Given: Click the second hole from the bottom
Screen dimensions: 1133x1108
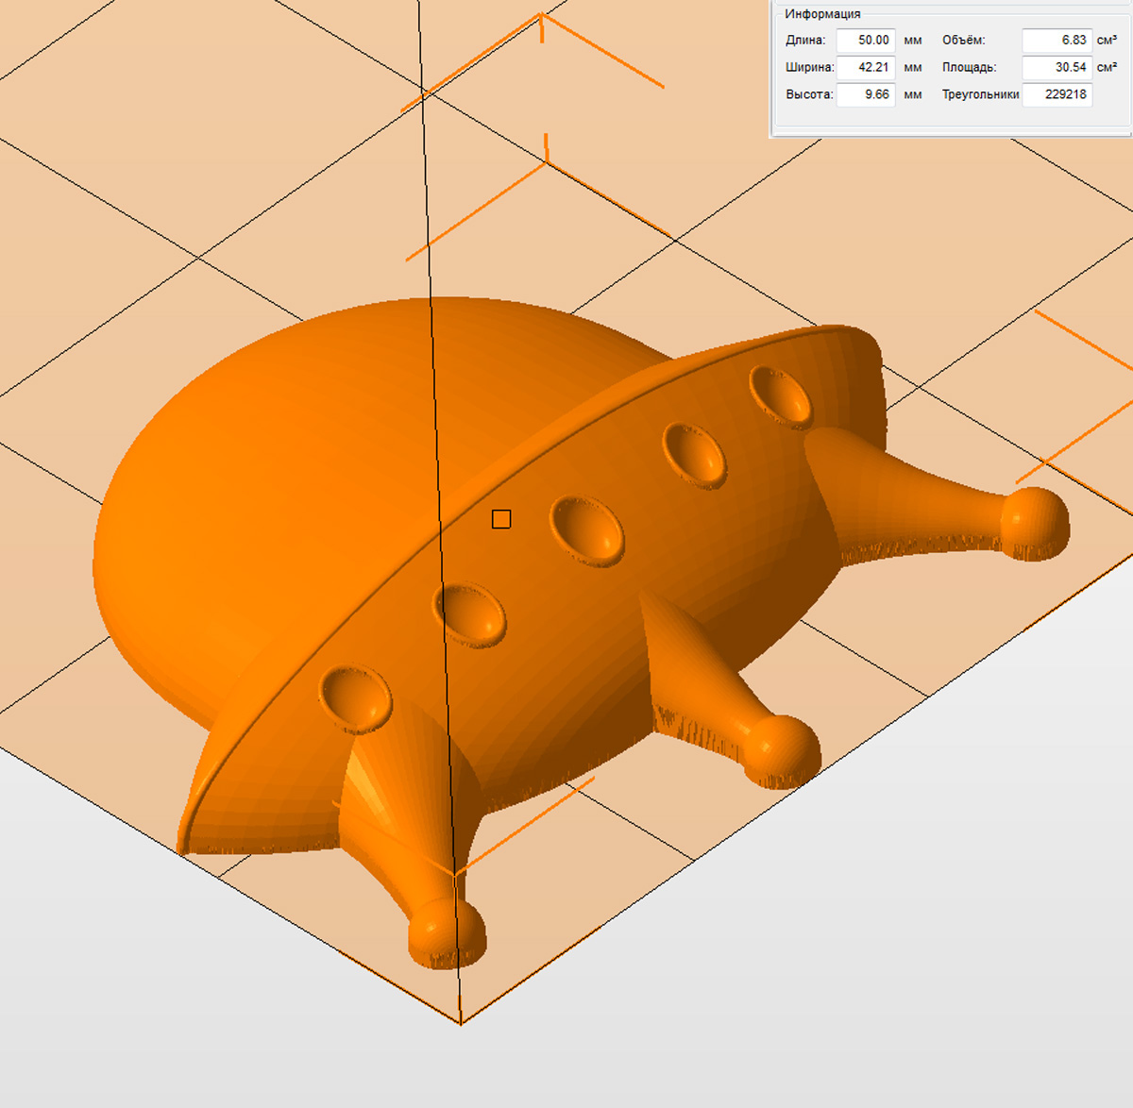Looking at the screenshot, I should tap(469, 613).
